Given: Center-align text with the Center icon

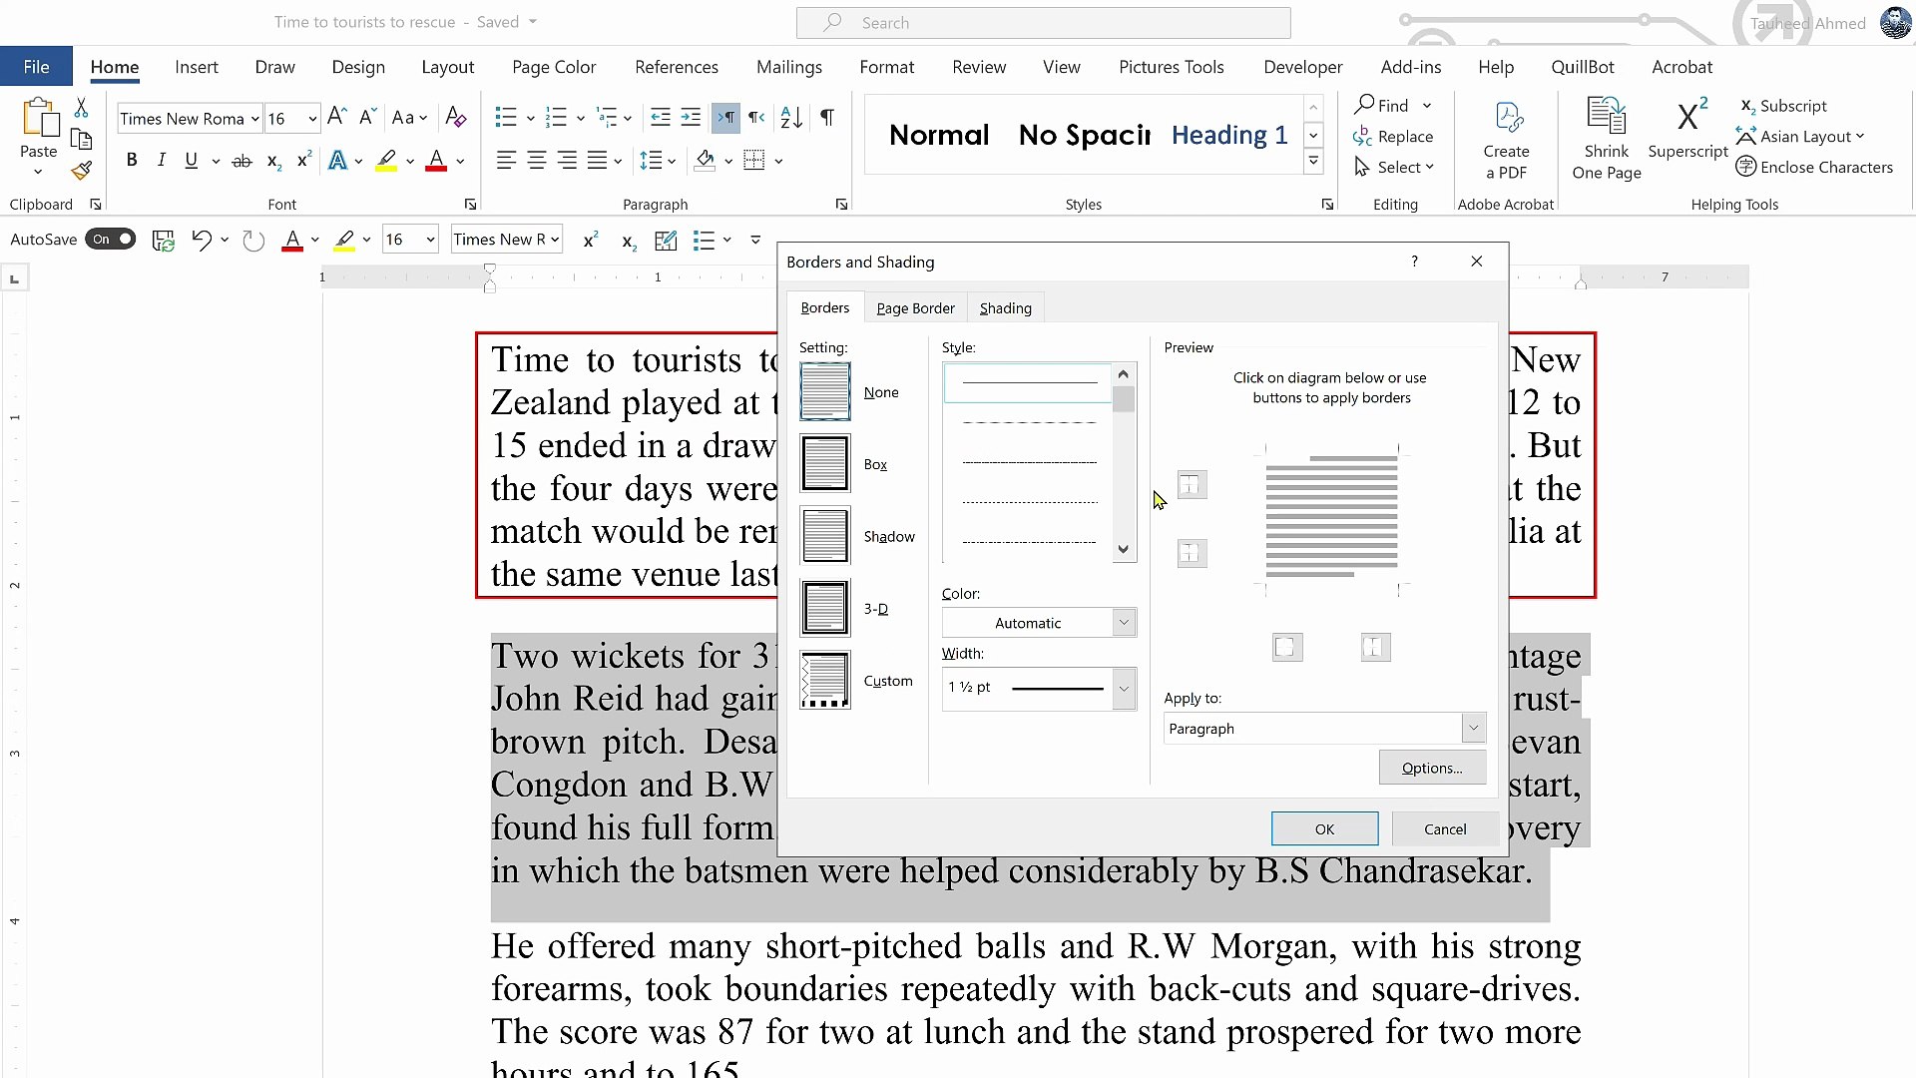Looking at the screenshot, I should 537,160.
